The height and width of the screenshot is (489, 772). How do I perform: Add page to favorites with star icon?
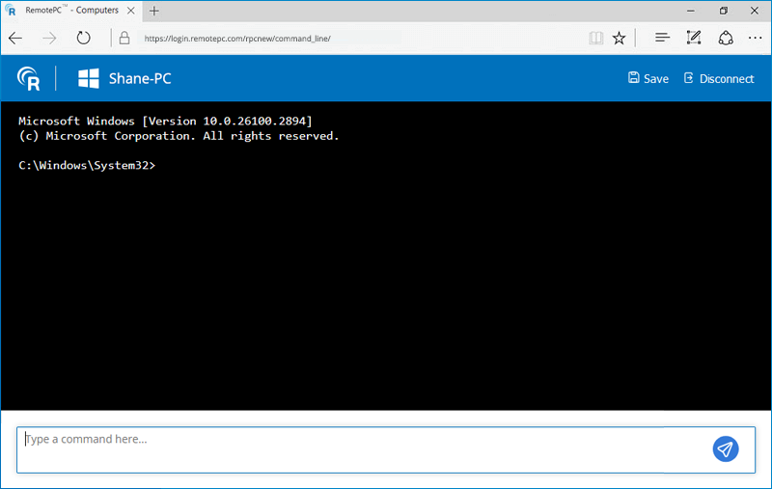click(x=619, y=39)
